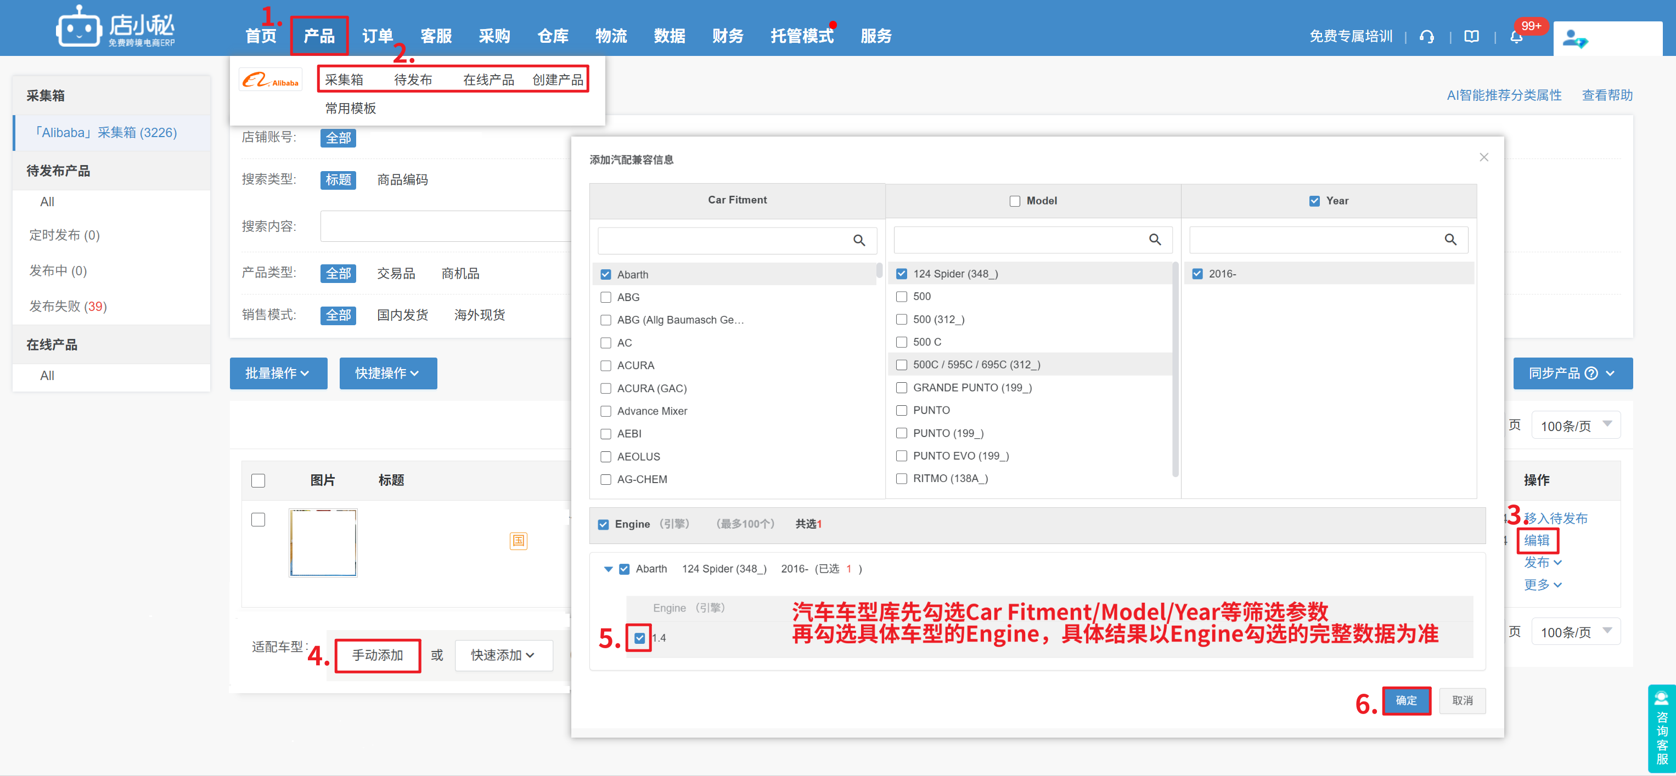Click the Year column search icon
This screenshot has height=776, width=1676.
(1450, 240)
